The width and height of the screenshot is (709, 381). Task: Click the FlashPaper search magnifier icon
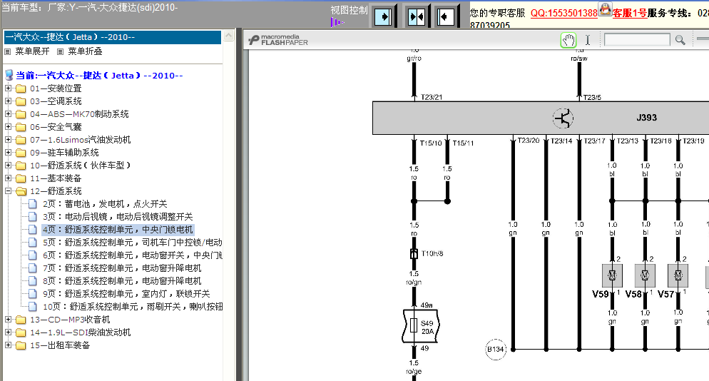(680, 40)
